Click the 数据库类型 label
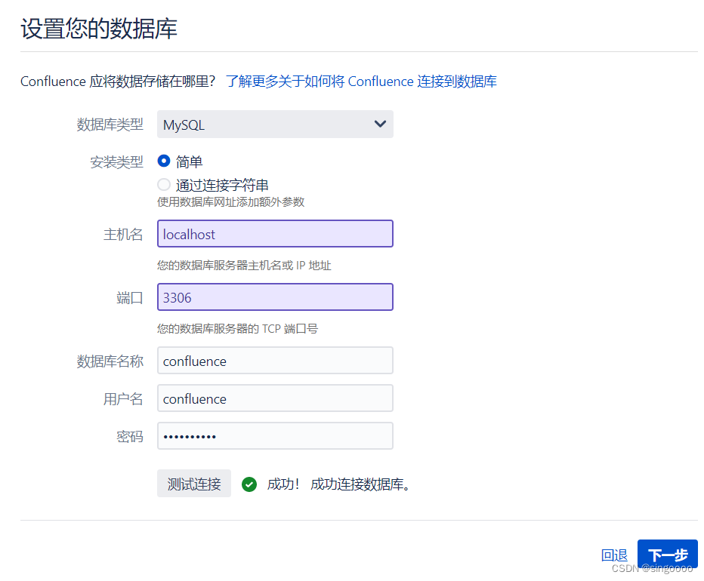This screenshot has width=704, height=581. [x=110, y=124]
